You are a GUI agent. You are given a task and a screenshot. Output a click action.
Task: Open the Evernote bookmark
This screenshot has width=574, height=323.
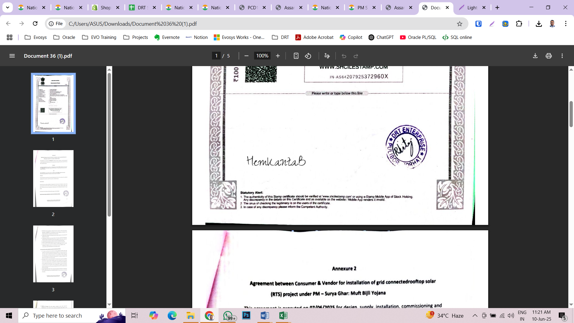[x=167, y=37]
